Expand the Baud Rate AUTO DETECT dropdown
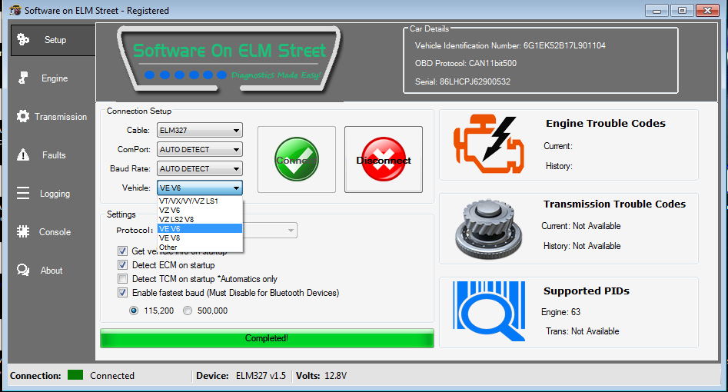Screen dimensions: 728x392 [x=200, y=168]
